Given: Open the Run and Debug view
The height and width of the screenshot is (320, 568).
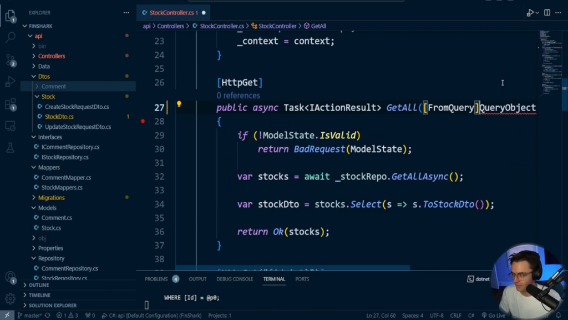Looking at the screenshot, I should click(10, 82).
